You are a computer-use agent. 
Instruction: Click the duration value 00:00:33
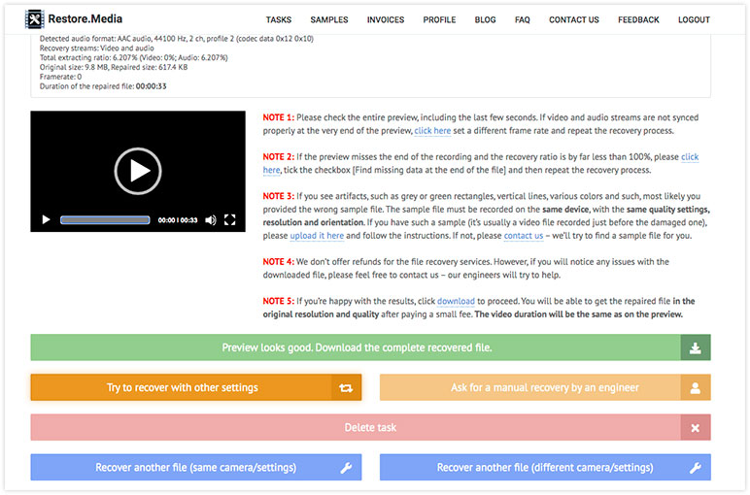(x=152, y=86)
